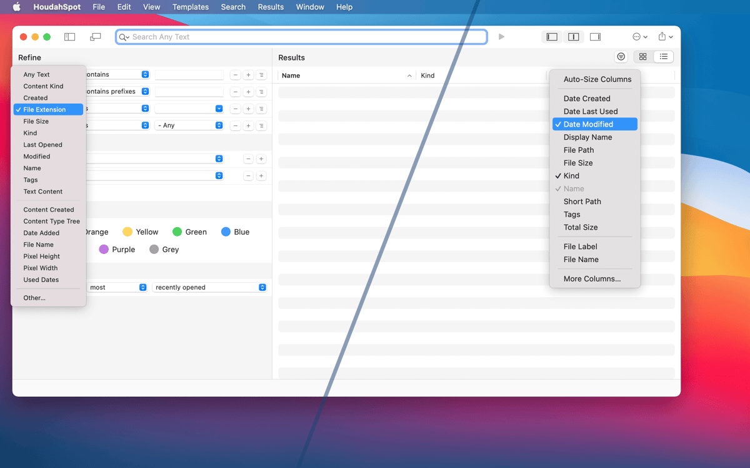Enable the Date Created column
Screen dimensions: 750x468
click(586, 99)
